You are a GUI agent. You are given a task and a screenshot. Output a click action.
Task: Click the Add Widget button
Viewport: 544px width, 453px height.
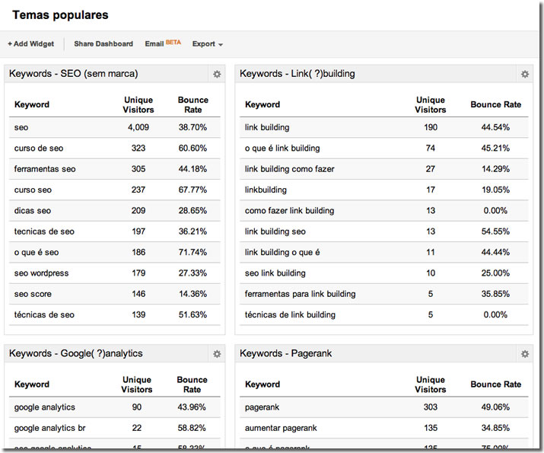[31, 44]
